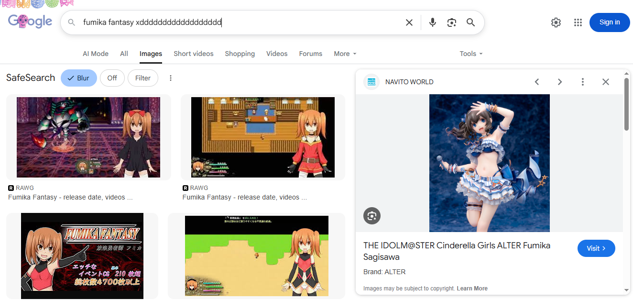The height and width of the screenshot is (300, 633).
Task: Clear the search box text
Action: [x=409, y=22]
